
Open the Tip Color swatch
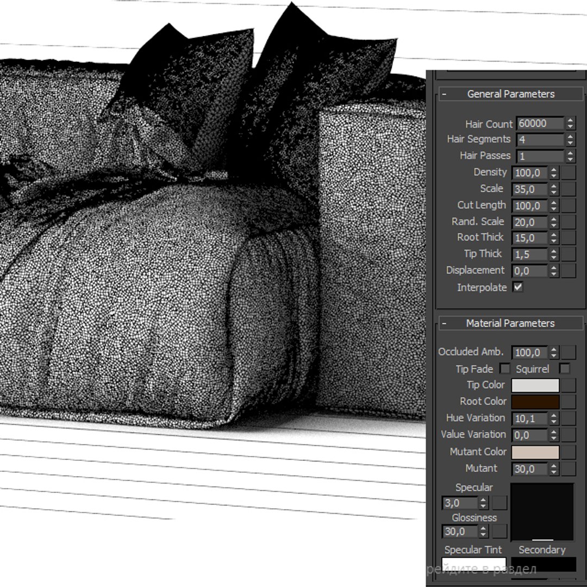tap(535, 385)
